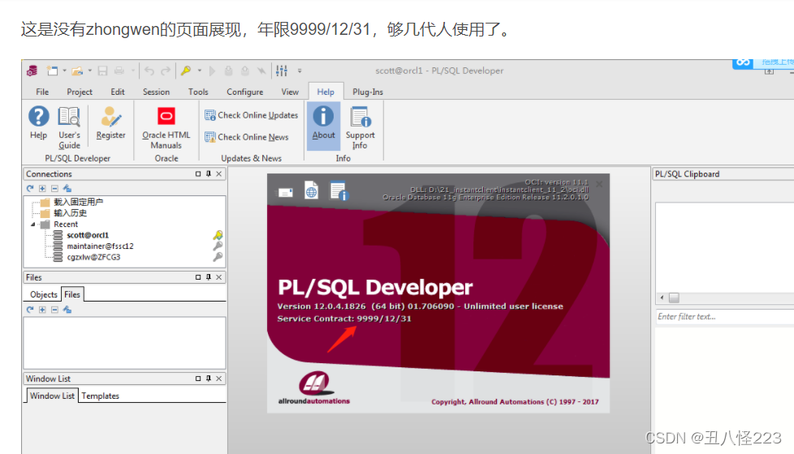Open the Project ribbon tab
Screen dimensions: 794x454
pos(80,92)
